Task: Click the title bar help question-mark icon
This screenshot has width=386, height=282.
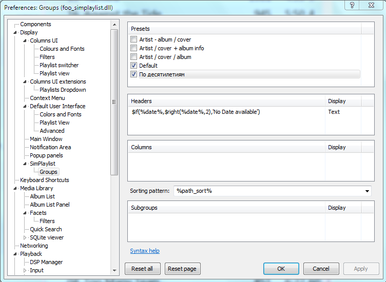Action: [x=352, y=5]
